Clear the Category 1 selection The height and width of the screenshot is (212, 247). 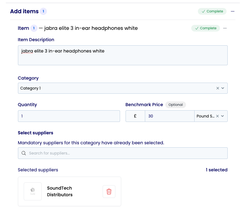217,88
